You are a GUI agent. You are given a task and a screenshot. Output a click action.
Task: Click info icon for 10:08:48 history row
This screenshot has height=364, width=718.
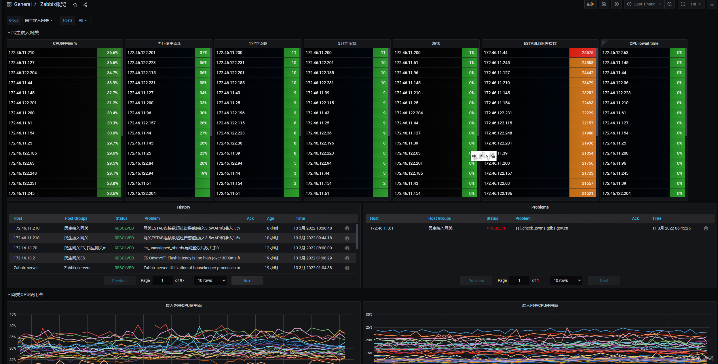347,228
